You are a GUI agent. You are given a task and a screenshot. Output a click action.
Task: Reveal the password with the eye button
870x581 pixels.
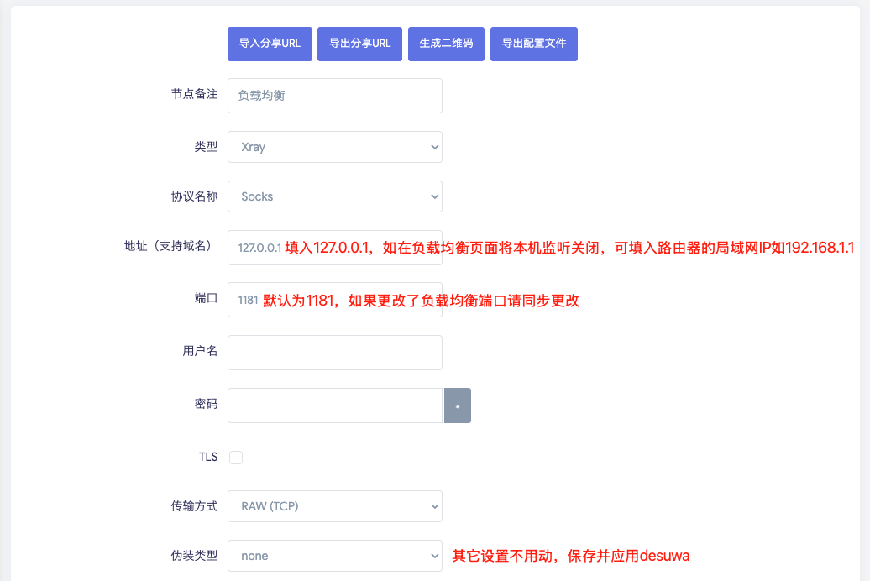(457, 406)
